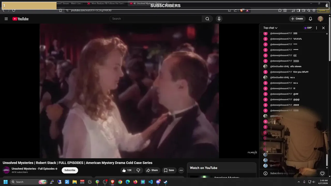Viewport: 331px width, 186px height.
Task: Click the "%%%%%" chat message
Action: coord(297,39)
